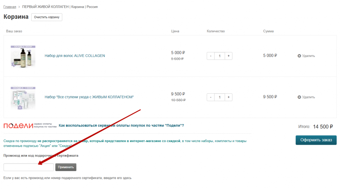Click the Корзина page heading
The height and width of the screenshot is (189, 340).
[16, 17]
